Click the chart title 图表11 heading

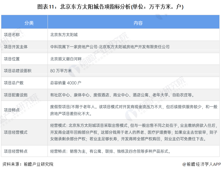pyautogui.click(x=110, y=7)
